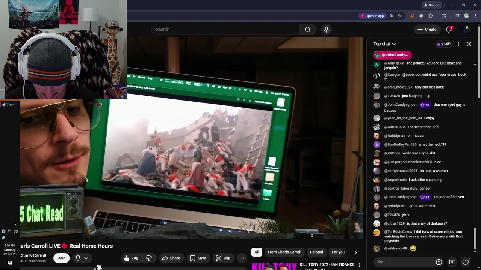This screenshot has height=270, width=481.
Task: Click the Super Chat dollar icon
Action: [452, 262]
